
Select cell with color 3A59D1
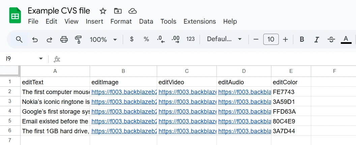291,101
